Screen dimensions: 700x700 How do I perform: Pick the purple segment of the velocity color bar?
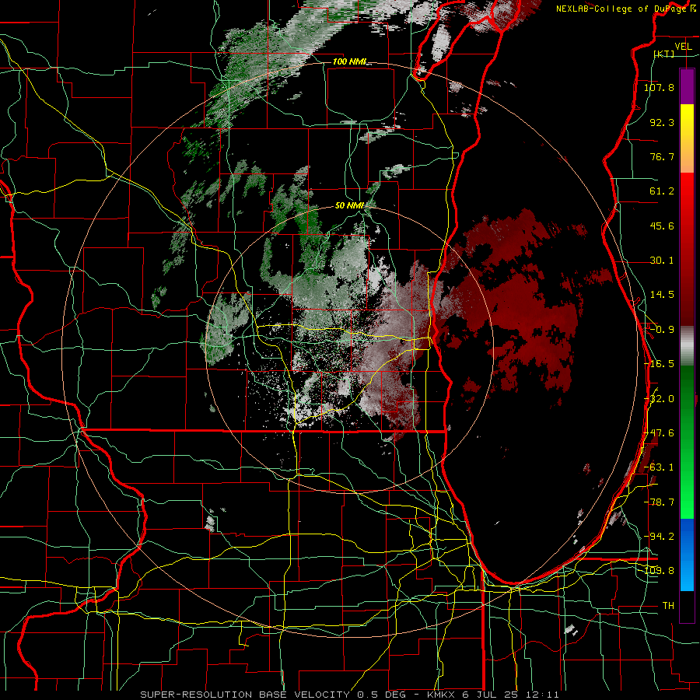687,86
